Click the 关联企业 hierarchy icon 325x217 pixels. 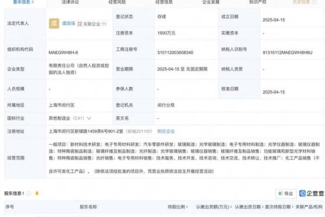point(80,24)
